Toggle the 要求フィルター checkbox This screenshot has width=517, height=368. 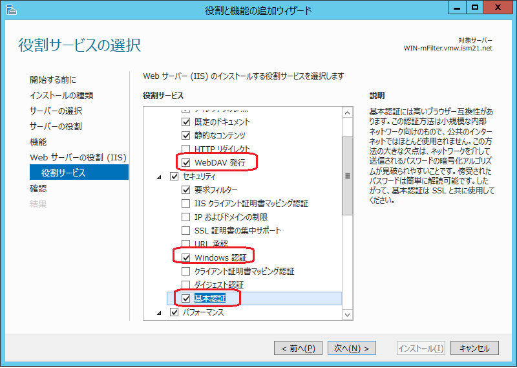186,189
